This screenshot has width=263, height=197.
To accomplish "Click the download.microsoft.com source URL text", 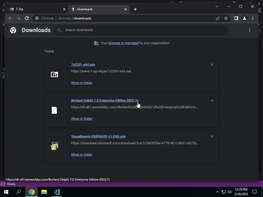I will coord(134,143).
